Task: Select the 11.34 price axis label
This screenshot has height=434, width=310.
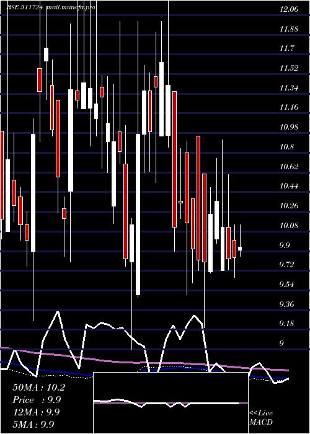Action: click(289, 88)
